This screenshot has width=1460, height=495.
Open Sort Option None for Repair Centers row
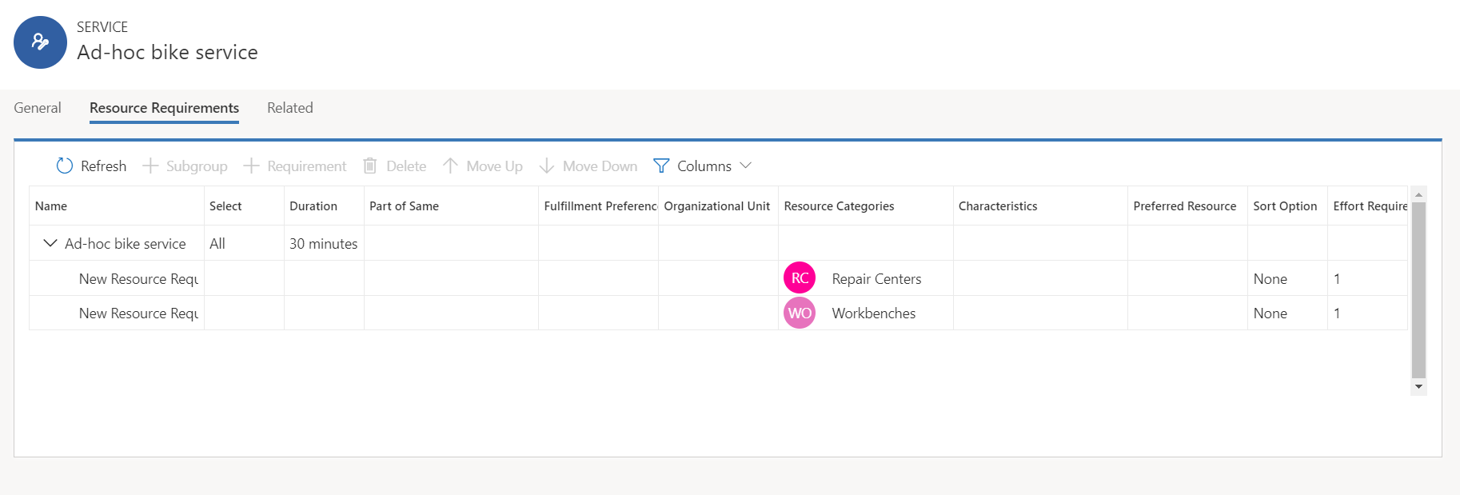click(1270, 279)
